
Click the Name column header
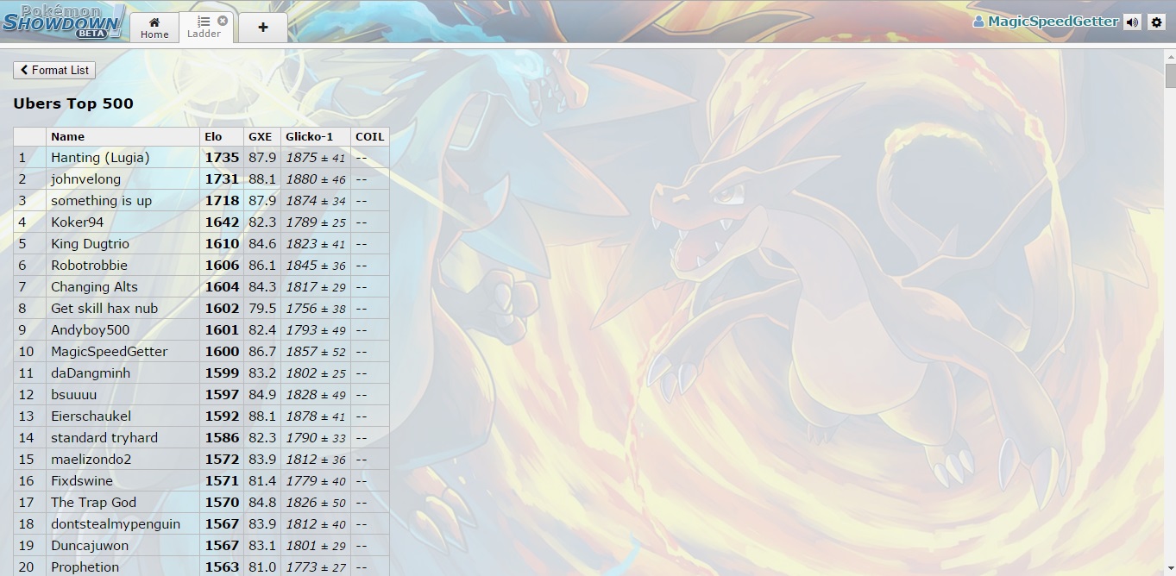[123, 136]
